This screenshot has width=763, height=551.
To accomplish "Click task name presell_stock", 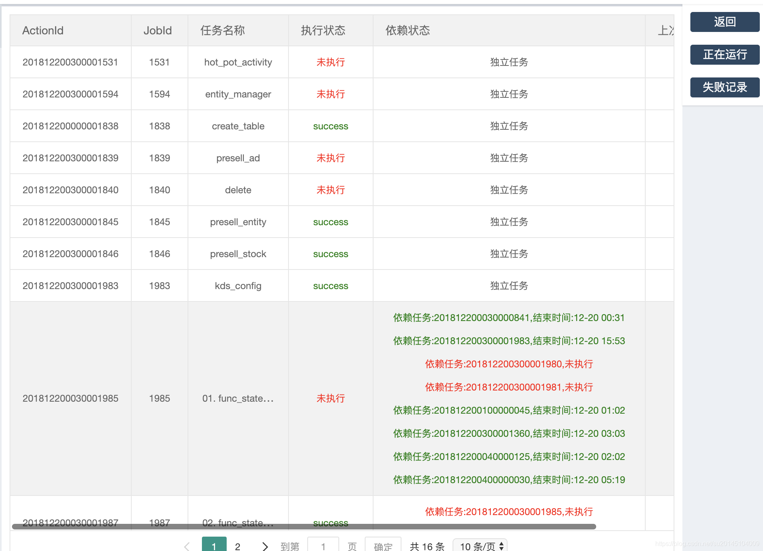I will point(238,254).
